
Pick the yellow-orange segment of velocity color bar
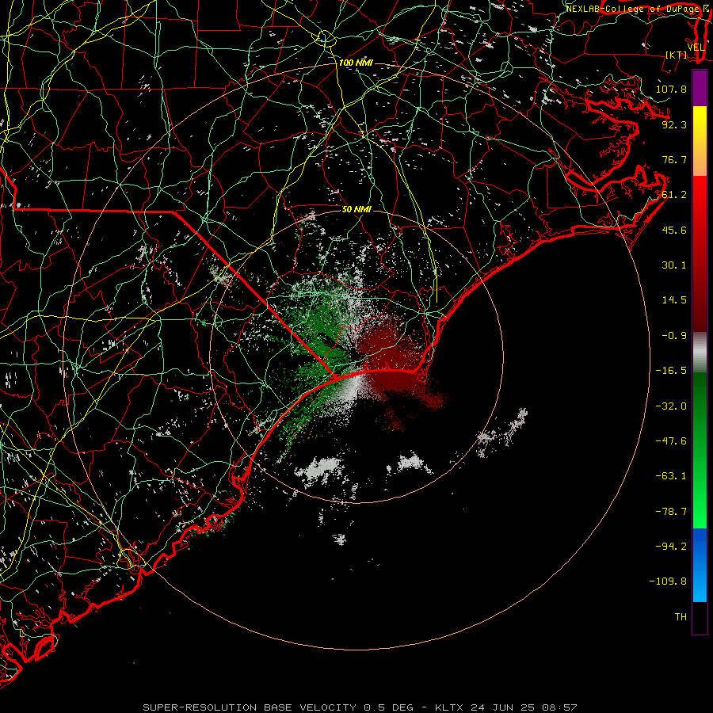tap(700, 141)
